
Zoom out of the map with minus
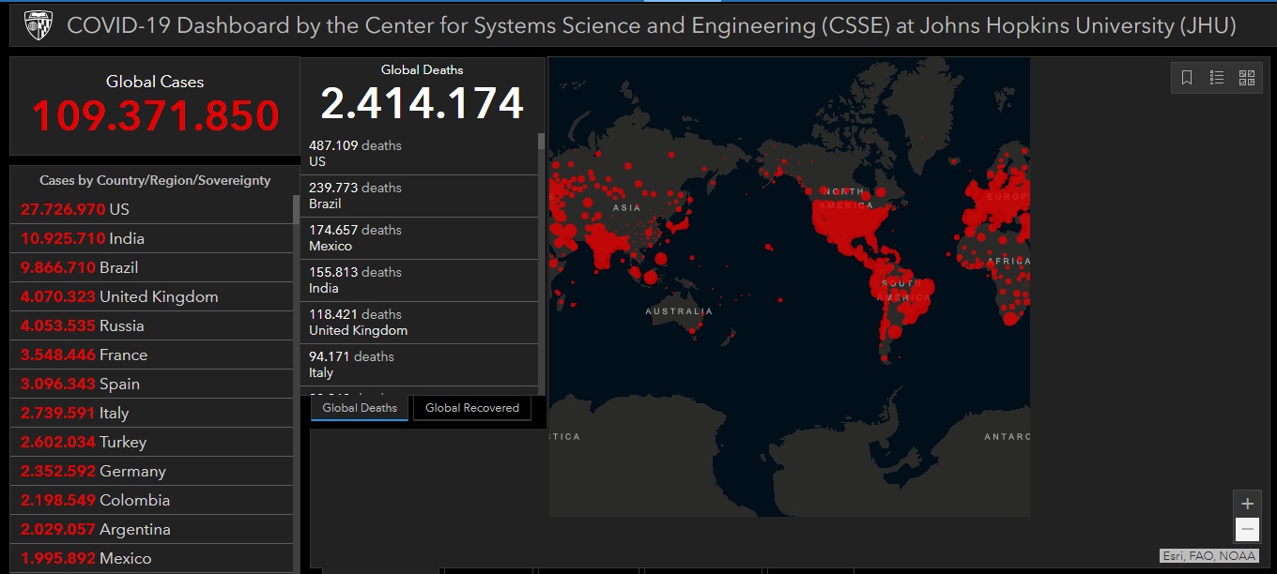click(1247, 530)
